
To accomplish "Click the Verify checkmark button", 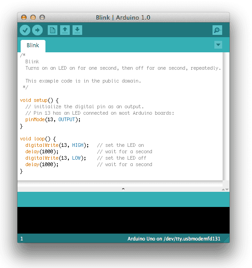I will tap(25, 30).
